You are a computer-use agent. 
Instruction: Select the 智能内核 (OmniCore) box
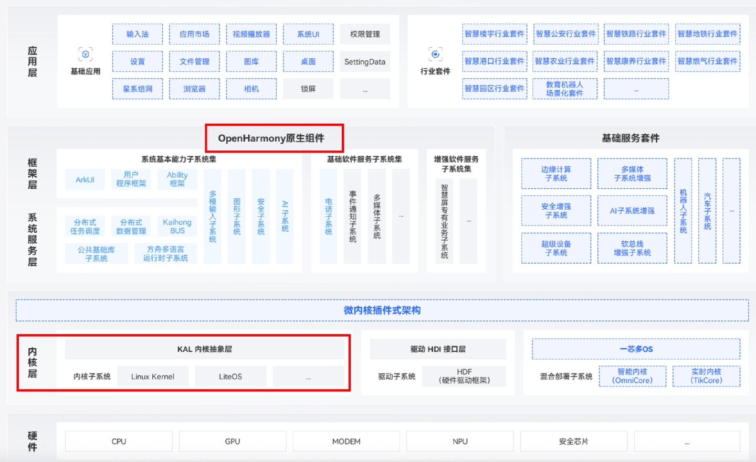(x=633, y=376)
